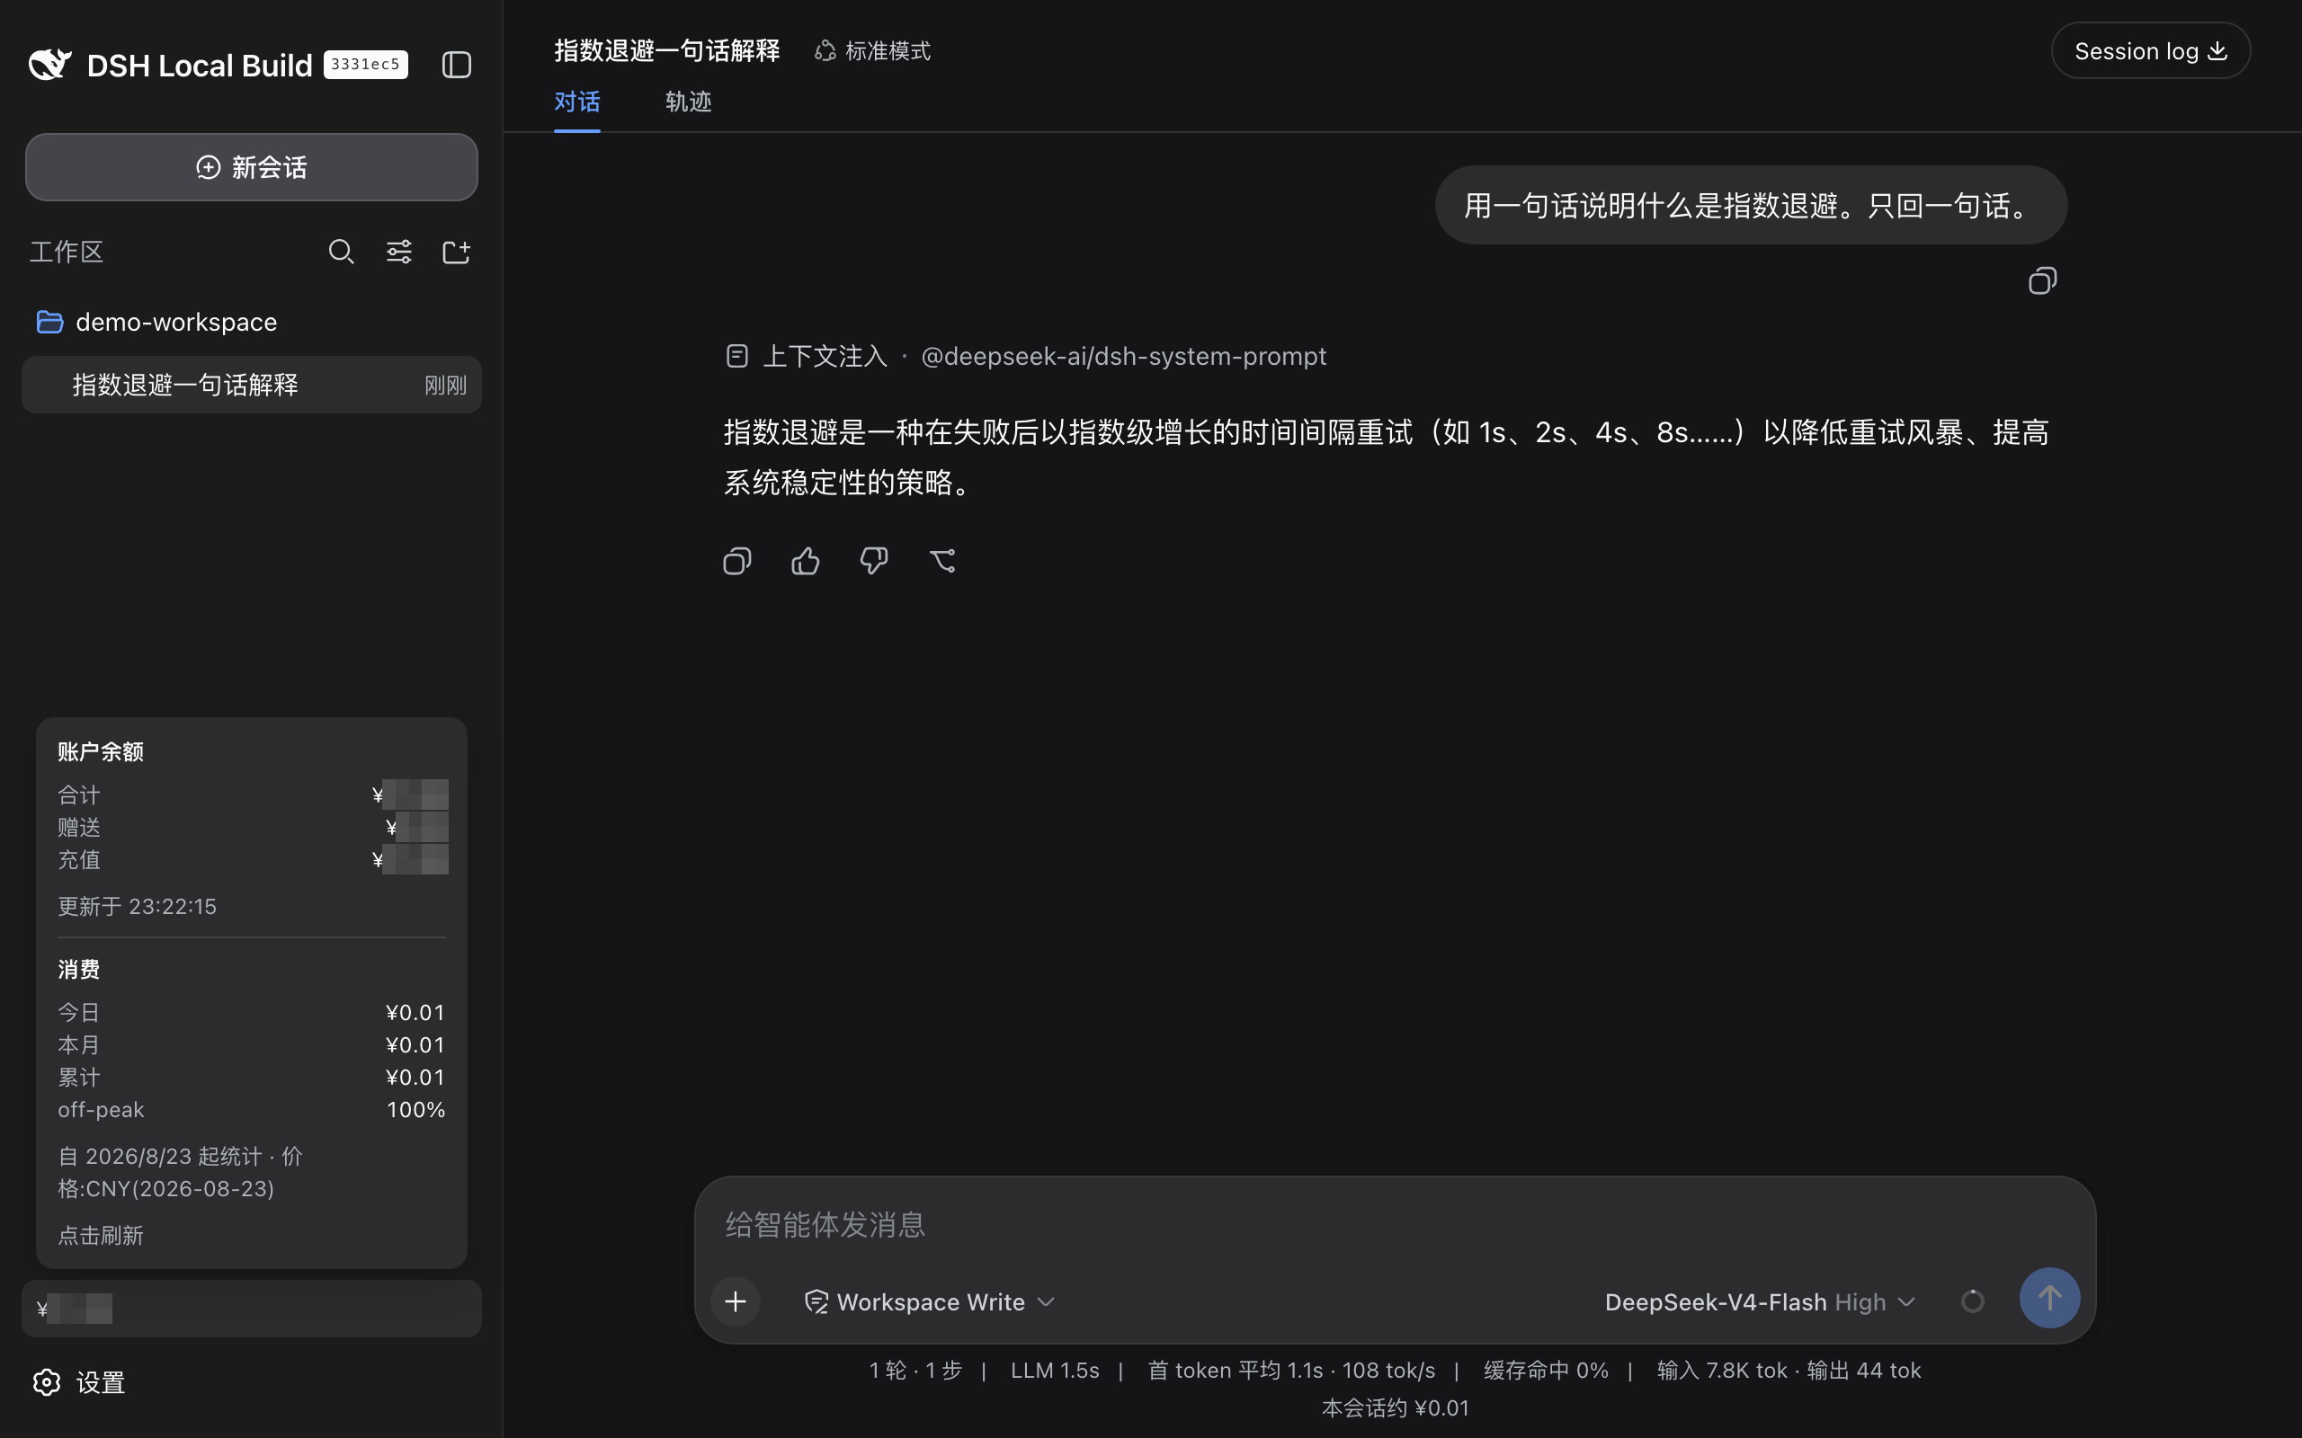Click the 缓存命中 0% status entry

pyautogui.click(x=1546, y=1371)
